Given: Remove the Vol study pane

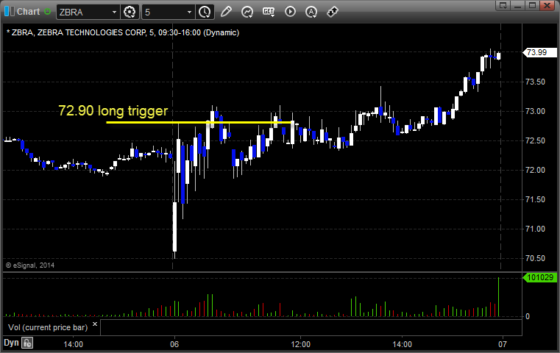Looking at the screenshot, I should (95, 324).
